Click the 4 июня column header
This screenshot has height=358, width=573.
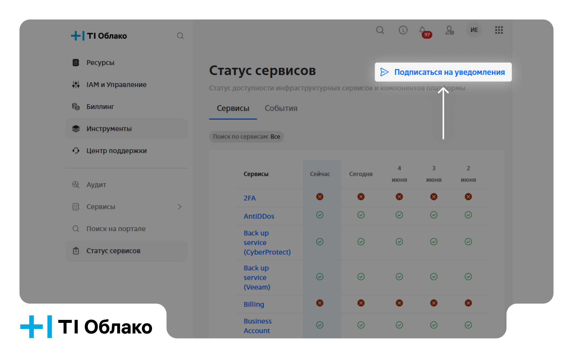[x=399, y=174]
